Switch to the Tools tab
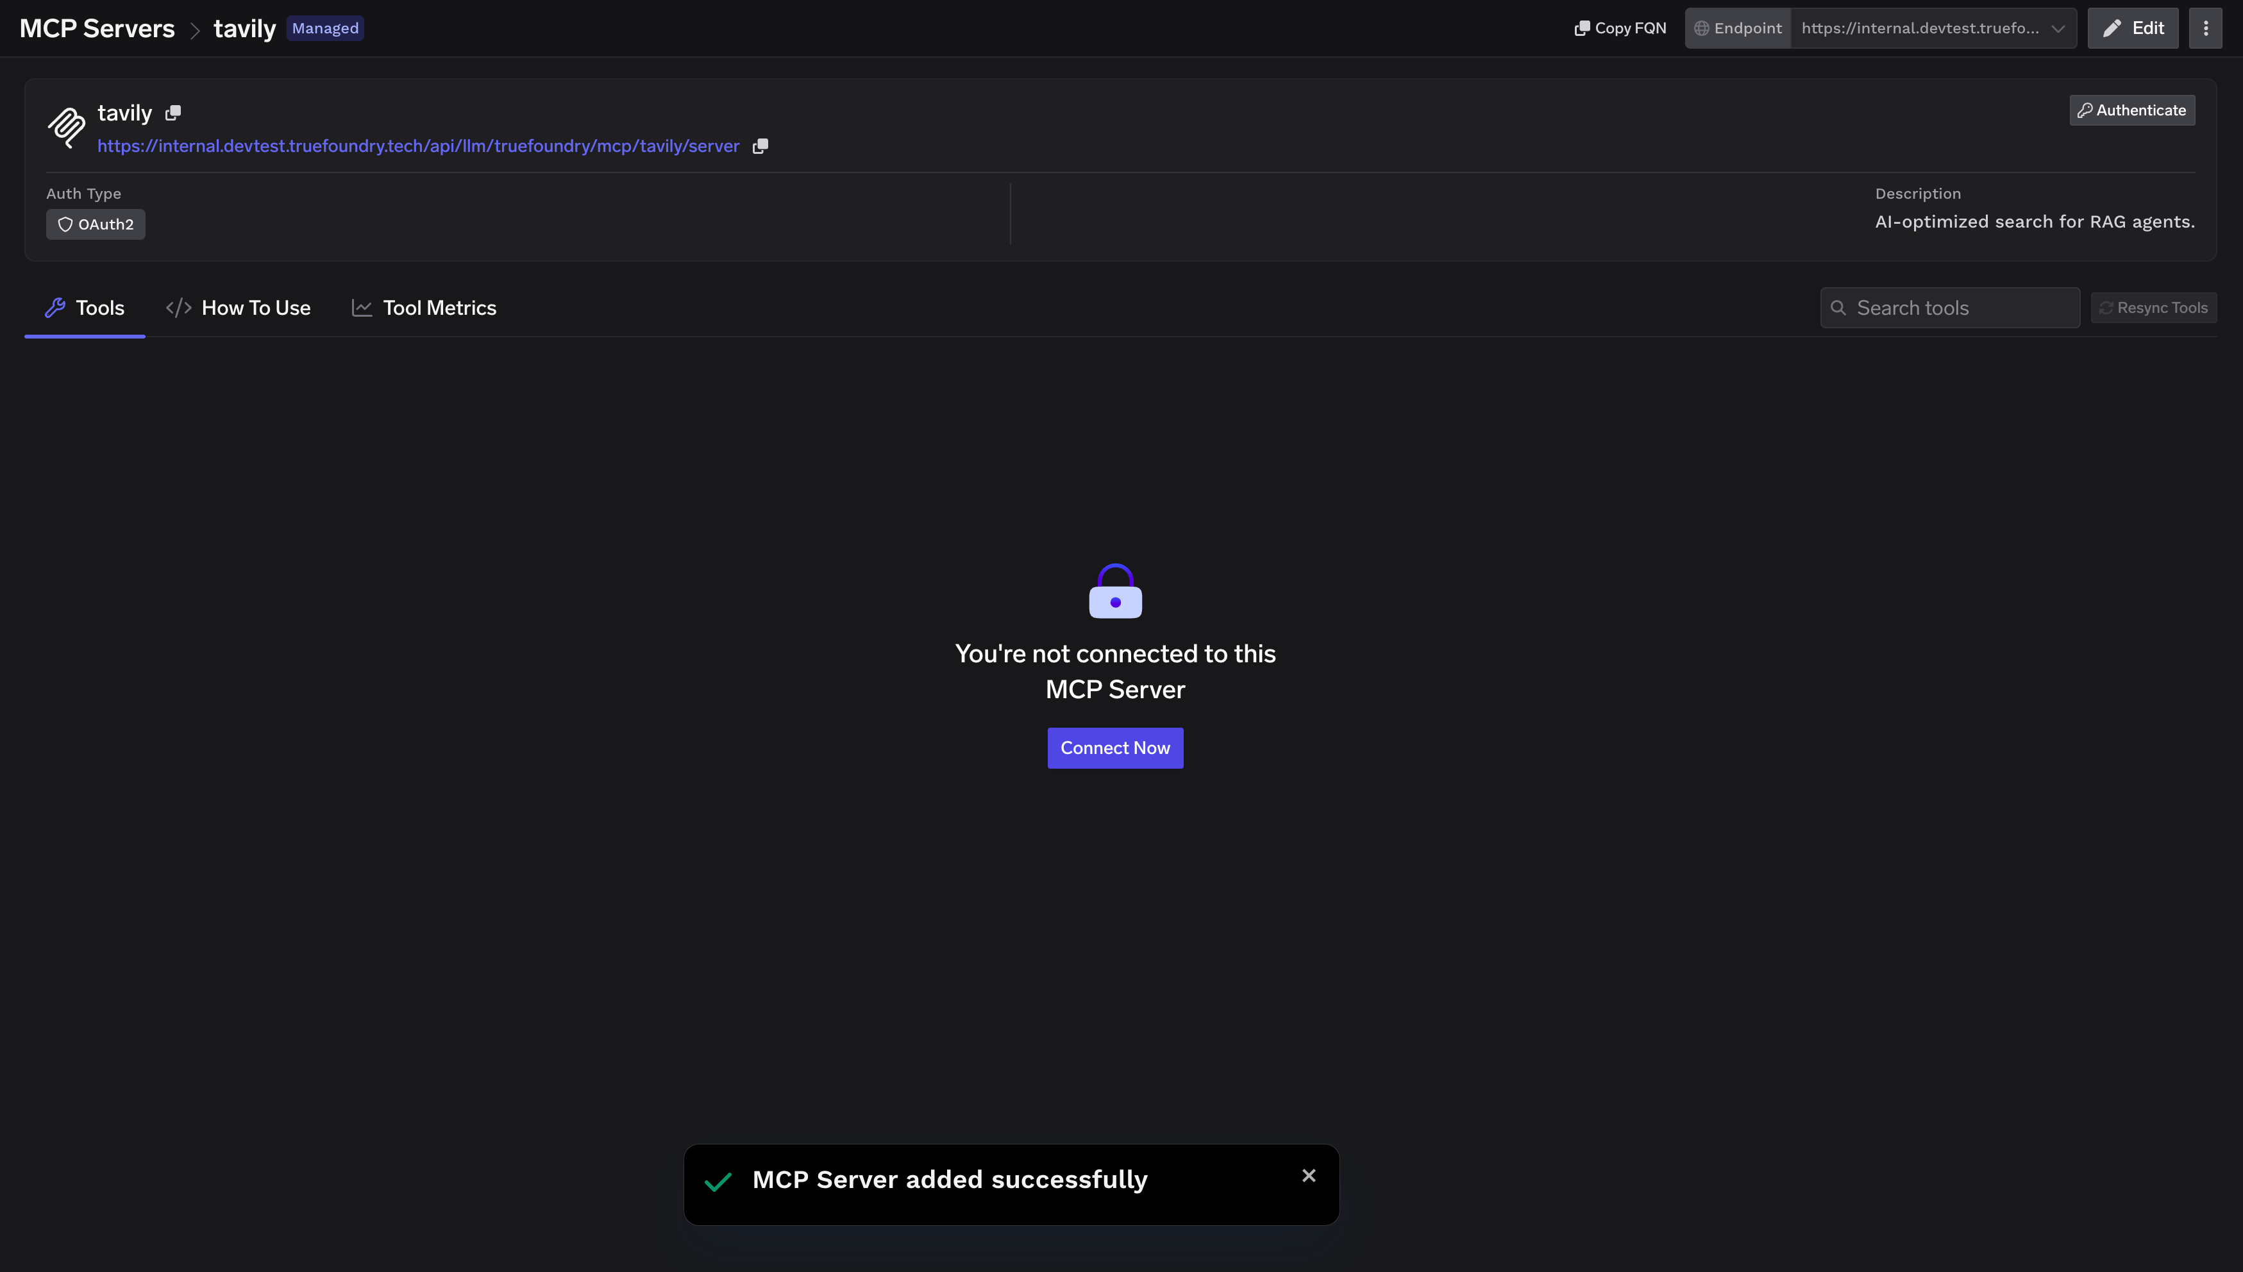The height and width of the screenshot is (1272, 2243). [85, 308]
